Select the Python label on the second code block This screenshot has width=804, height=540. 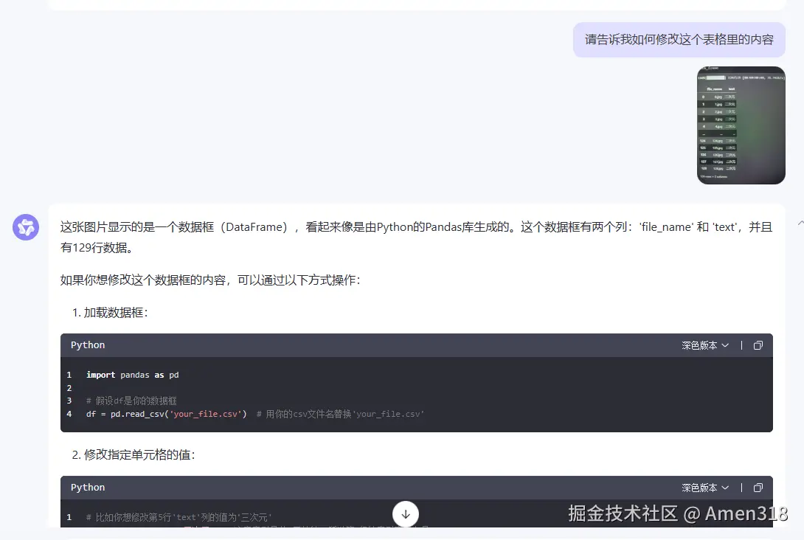click(x=87, y=487)
